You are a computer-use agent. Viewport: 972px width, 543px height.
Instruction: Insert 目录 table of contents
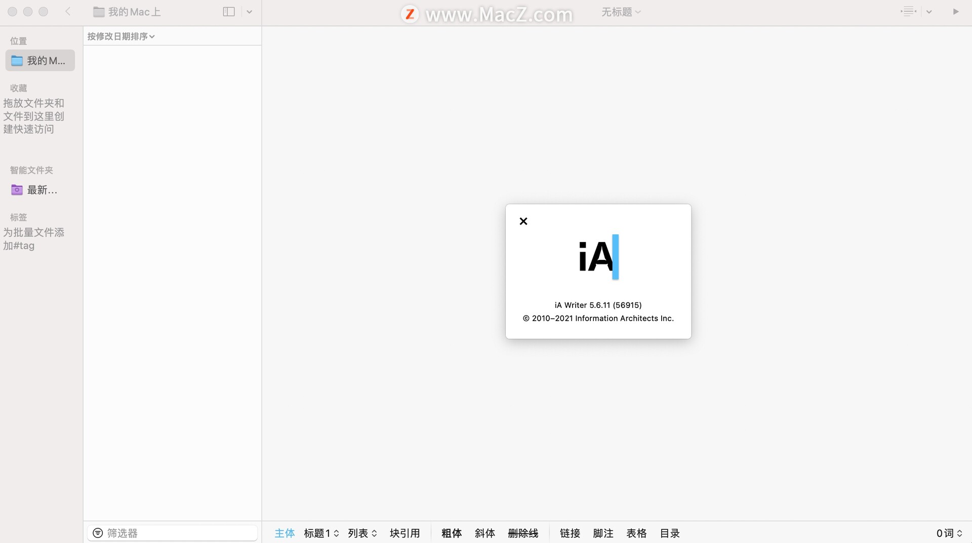[x=670, y=533]
